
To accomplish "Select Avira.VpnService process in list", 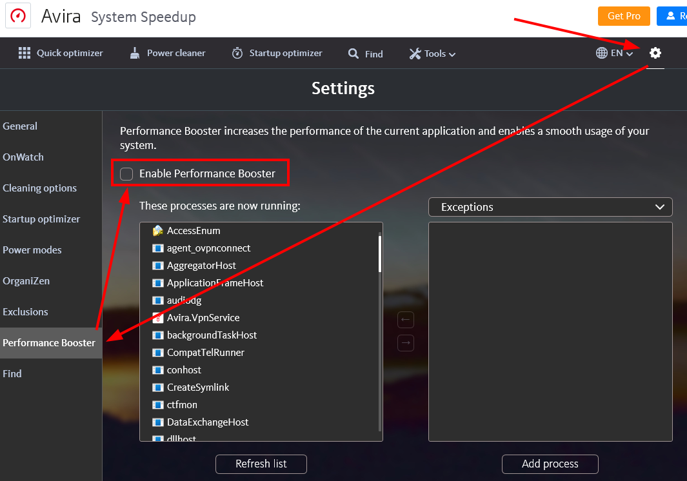I will (x=203, y=318).
